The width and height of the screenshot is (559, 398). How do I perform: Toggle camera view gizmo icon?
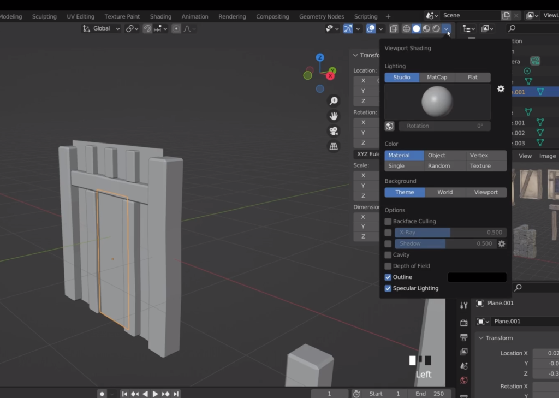pyautogui.click(x=334, y=131)
